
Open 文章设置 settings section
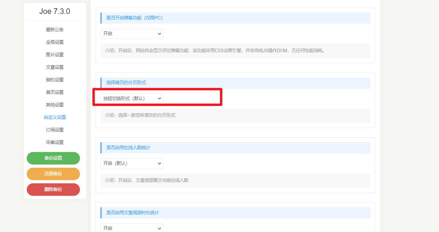(x=55, y=67)
